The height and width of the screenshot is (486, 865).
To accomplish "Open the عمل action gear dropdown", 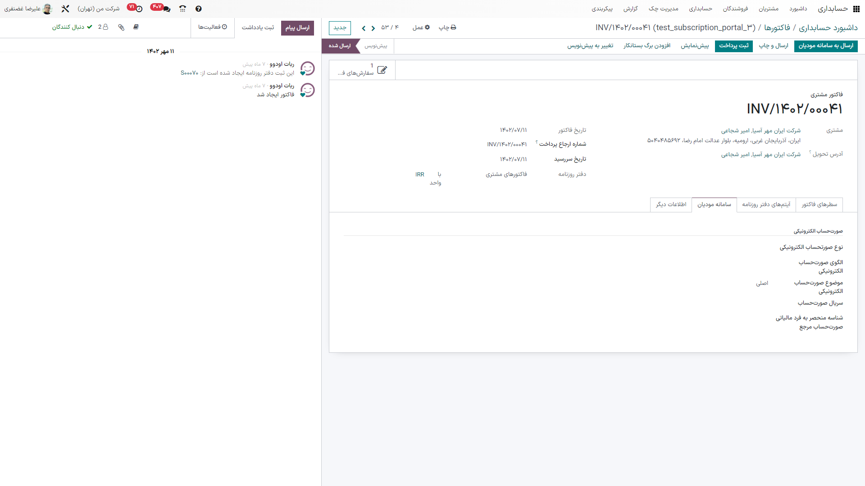I will pyautogui.click(x=421, y=27).
